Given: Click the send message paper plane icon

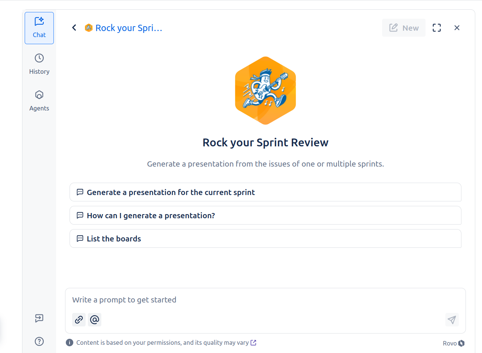Looking at the screenshot, I should click(x=452, y=319).
